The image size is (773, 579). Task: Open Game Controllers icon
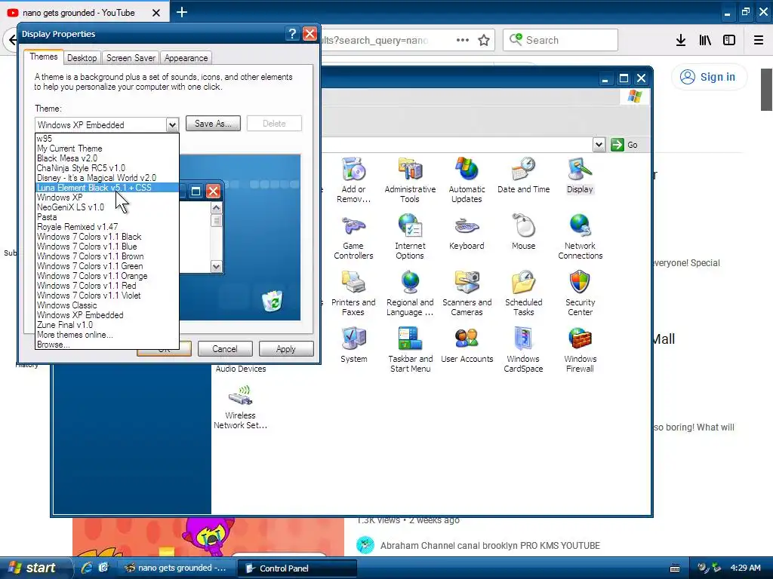(x=353, y=236)
